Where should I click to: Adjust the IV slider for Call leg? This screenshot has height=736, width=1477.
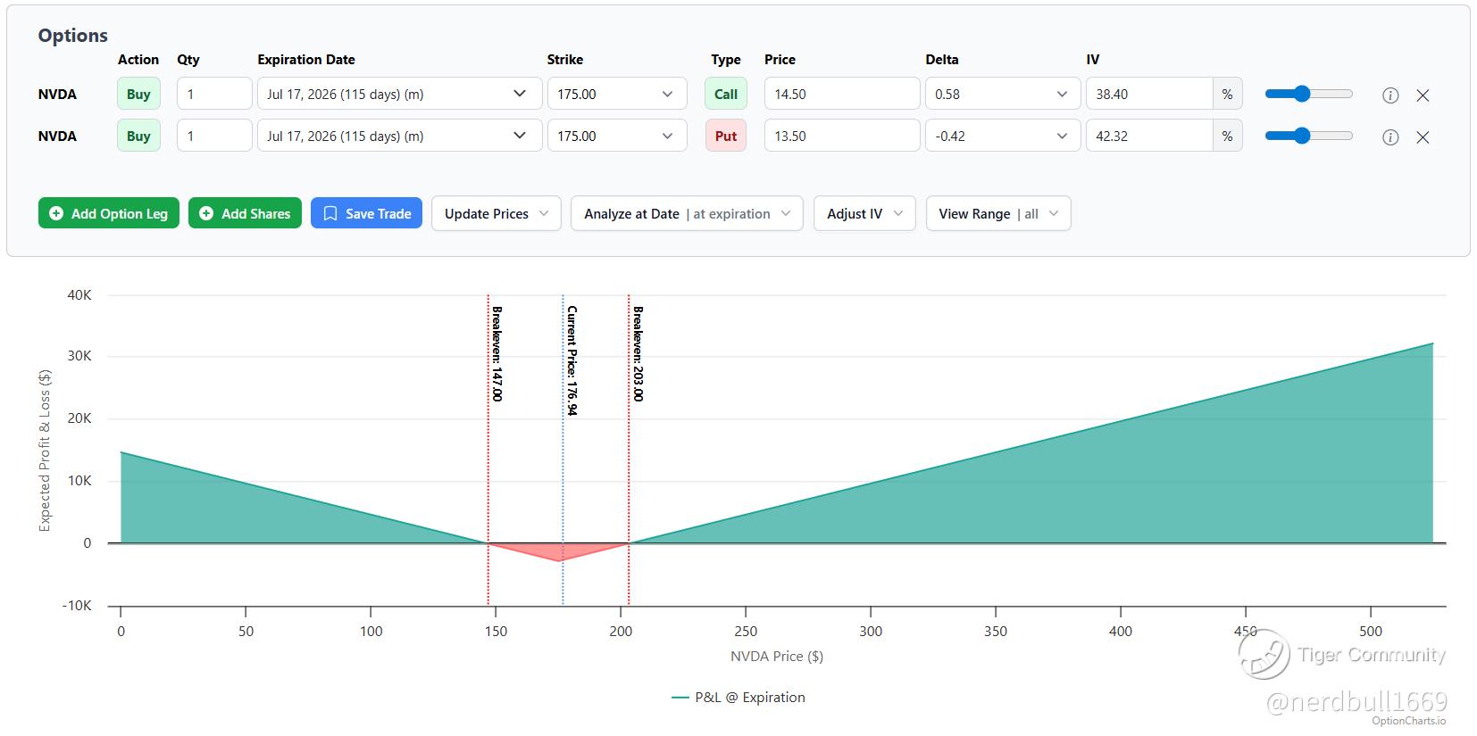tap(1308, 94)
